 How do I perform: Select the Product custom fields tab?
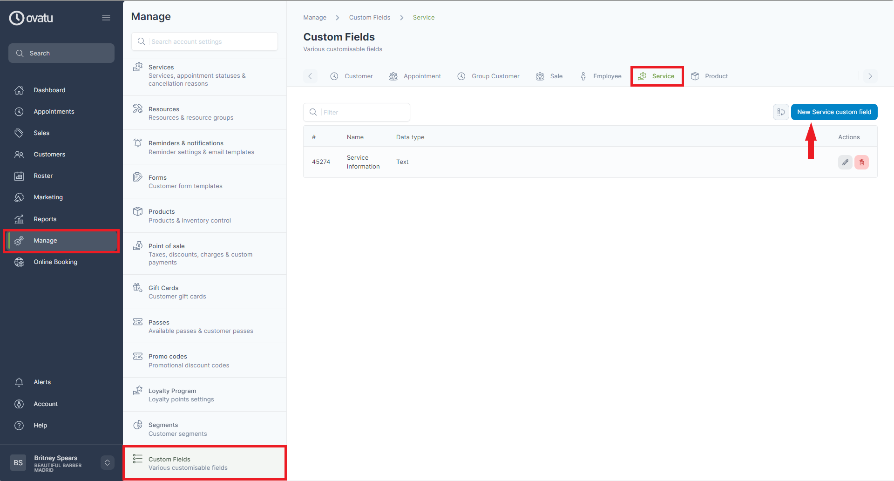click(710, 76)
